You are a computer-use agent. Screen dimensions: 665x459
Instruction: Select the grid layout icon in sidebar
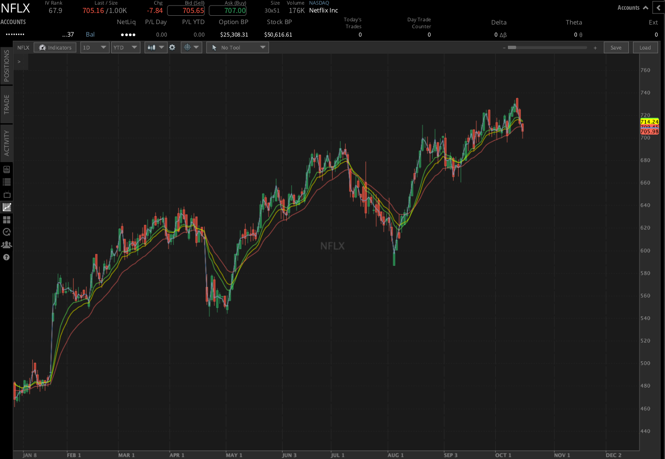point(6,220)
